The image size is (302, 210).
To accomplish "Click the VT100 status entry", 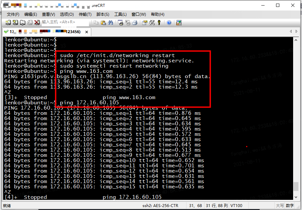I will click(x=236, y=206).
